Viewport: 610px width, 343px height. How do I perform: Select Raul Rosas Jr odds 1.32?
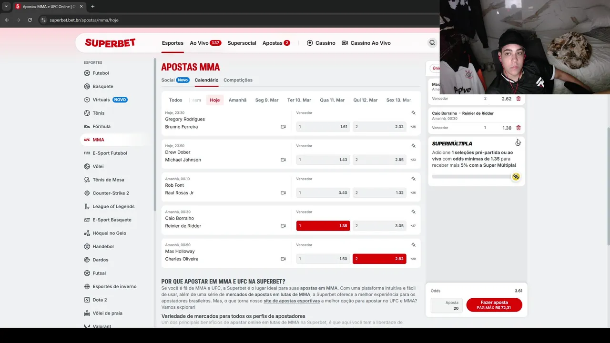click(x=379, y=192)
